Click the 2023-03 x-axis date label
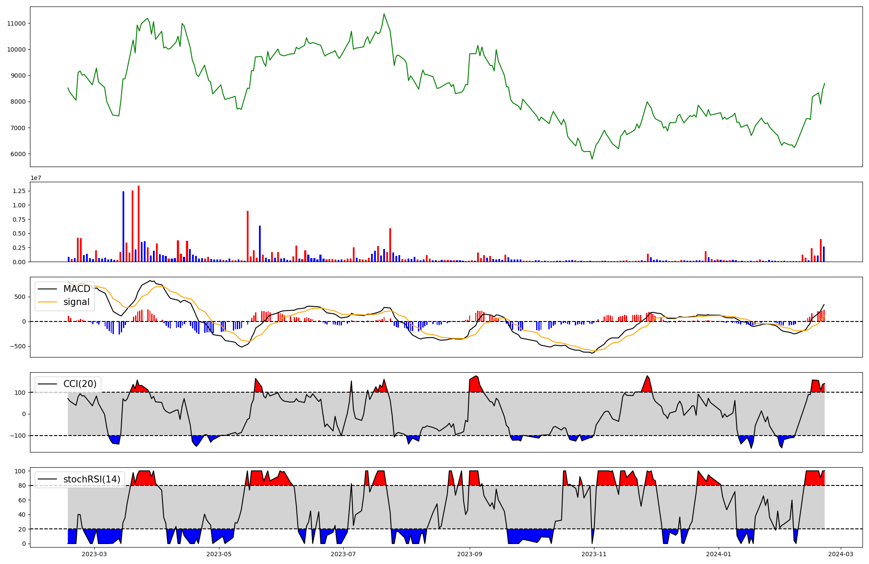This screenshot has height=564, width=869. [x=94, y=554]
